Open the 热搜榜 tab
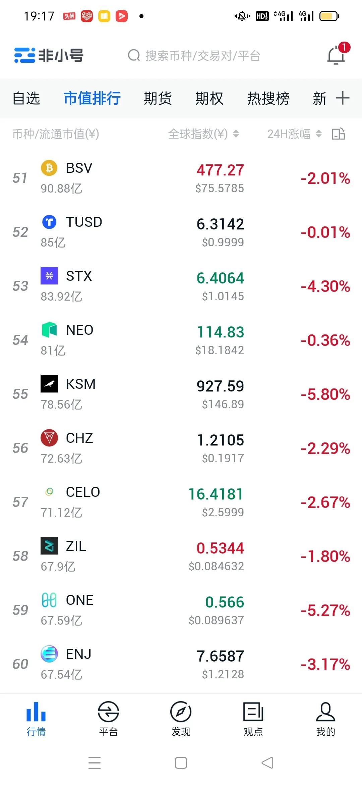Viewport: 362px width, 785px height. (268, 98)
